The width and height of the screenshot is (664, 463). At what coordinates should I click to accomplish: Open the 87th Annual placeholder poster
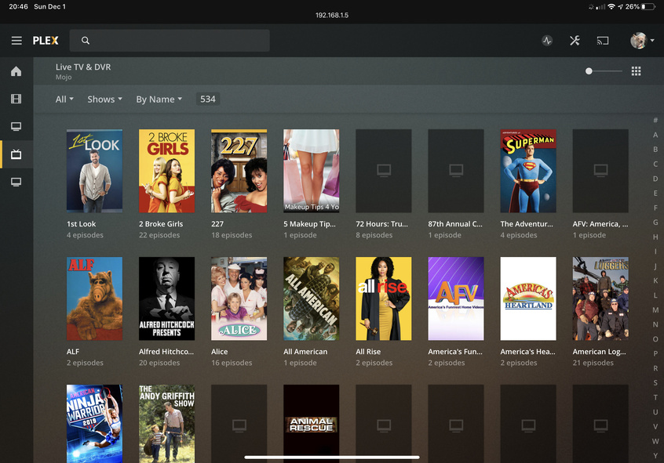(456, 171)
